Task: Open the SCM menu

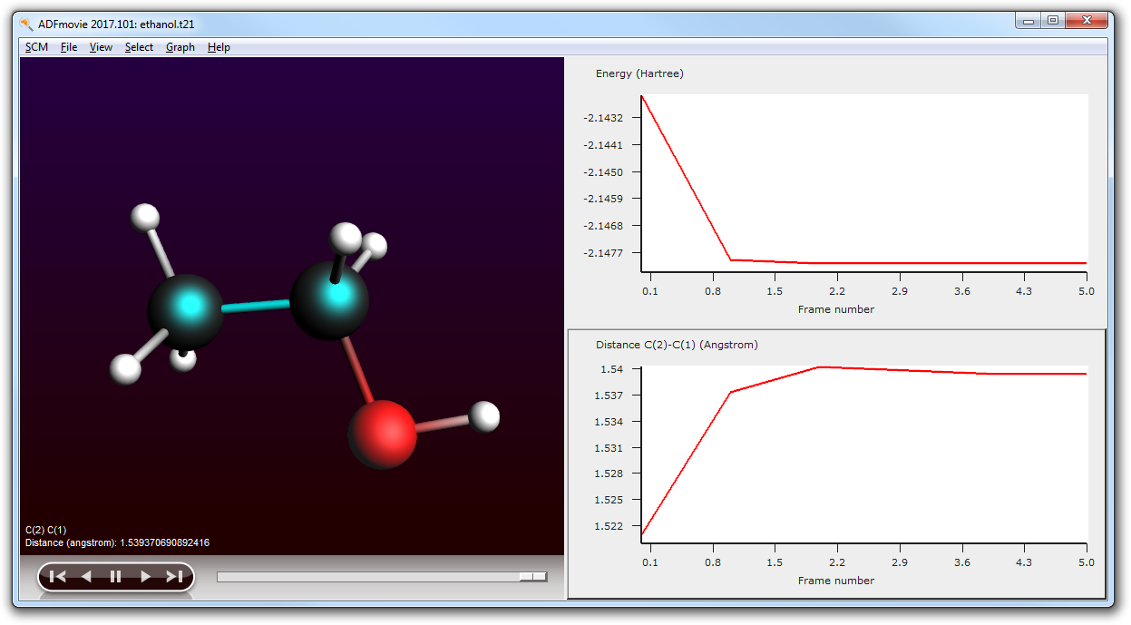Action: 37,47
